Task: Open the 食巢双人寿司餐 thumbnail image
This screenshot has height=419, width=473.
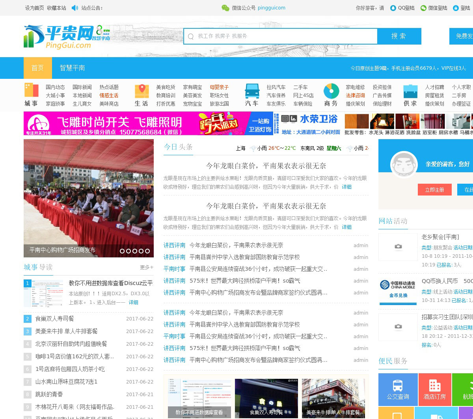Action: coord(266,398)
